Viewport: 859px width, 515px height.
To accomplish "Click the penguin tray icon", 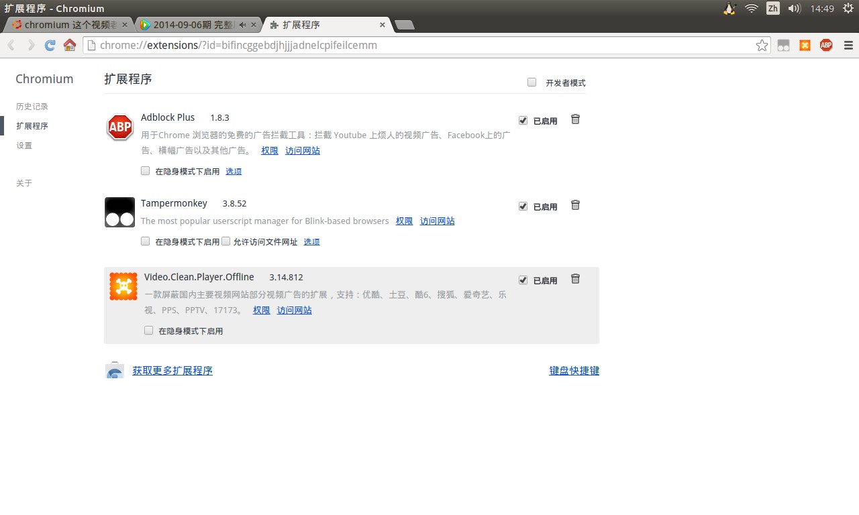I will (x=730, y=8).
